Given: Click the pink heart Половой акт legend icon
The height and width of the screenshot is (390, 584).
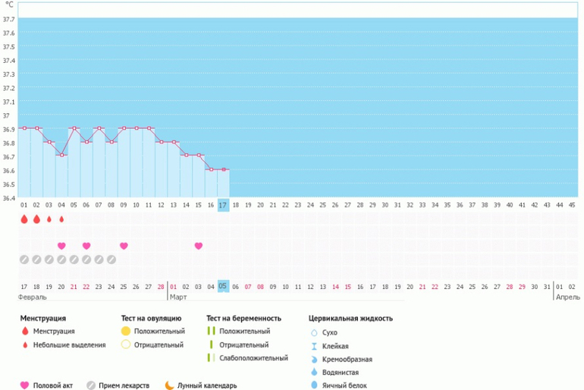Looking at the screenshot, I should (x=25, y=385).
